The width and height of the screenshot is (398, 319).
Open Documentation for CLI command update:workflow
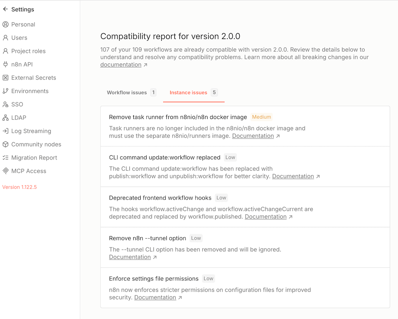click(293, 176)
